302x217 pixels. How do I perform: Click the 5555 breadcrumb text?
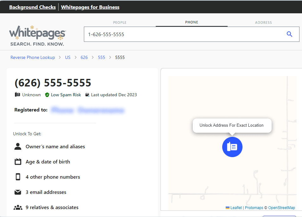pos(120,57)
